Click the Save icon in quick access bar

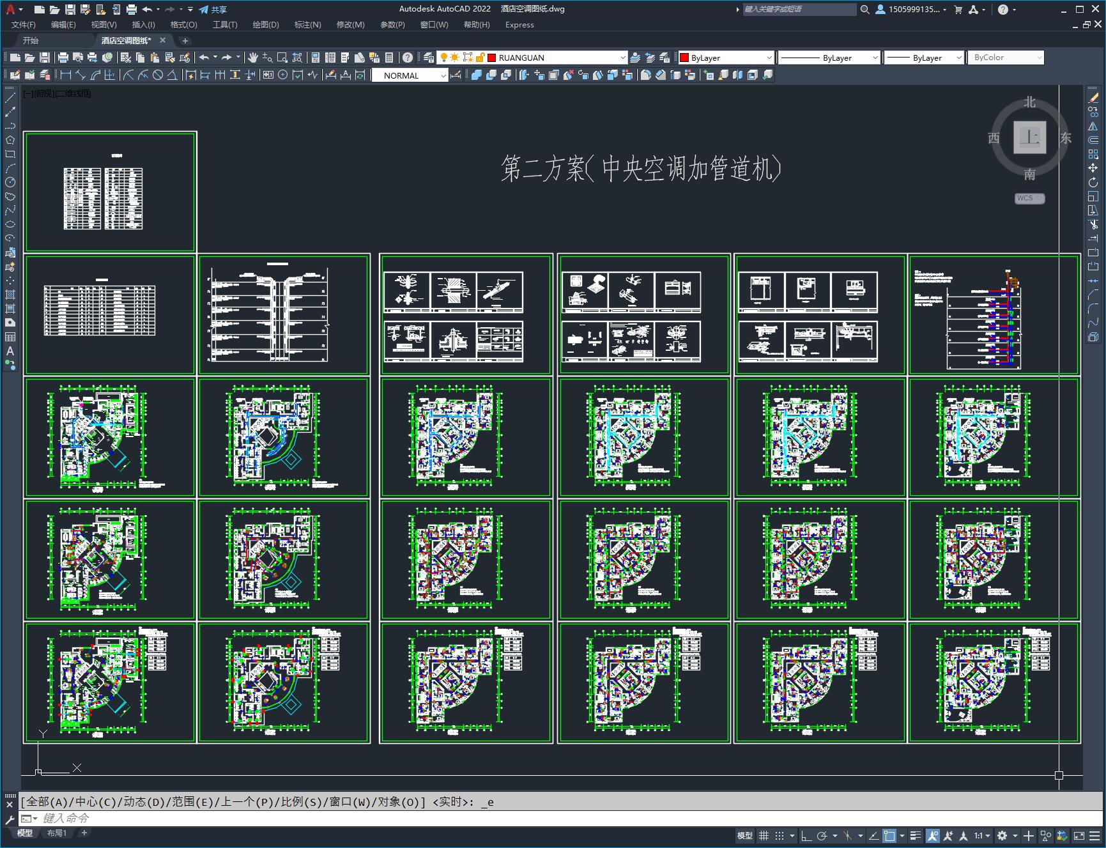pyautogui.click(x=70, y=10)
